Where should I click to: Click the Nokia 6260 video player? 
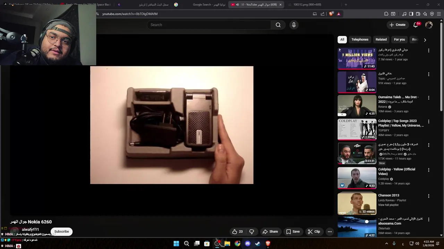pyautogui.click(x=172, y=125)
